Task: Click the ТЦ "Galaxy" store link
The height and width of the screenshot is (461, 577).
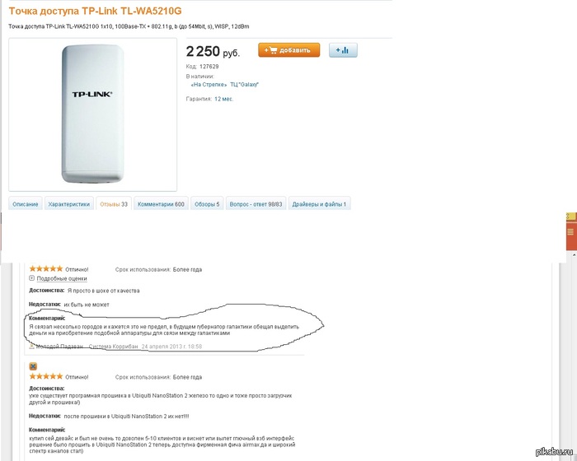Action: tap(245, 84)
